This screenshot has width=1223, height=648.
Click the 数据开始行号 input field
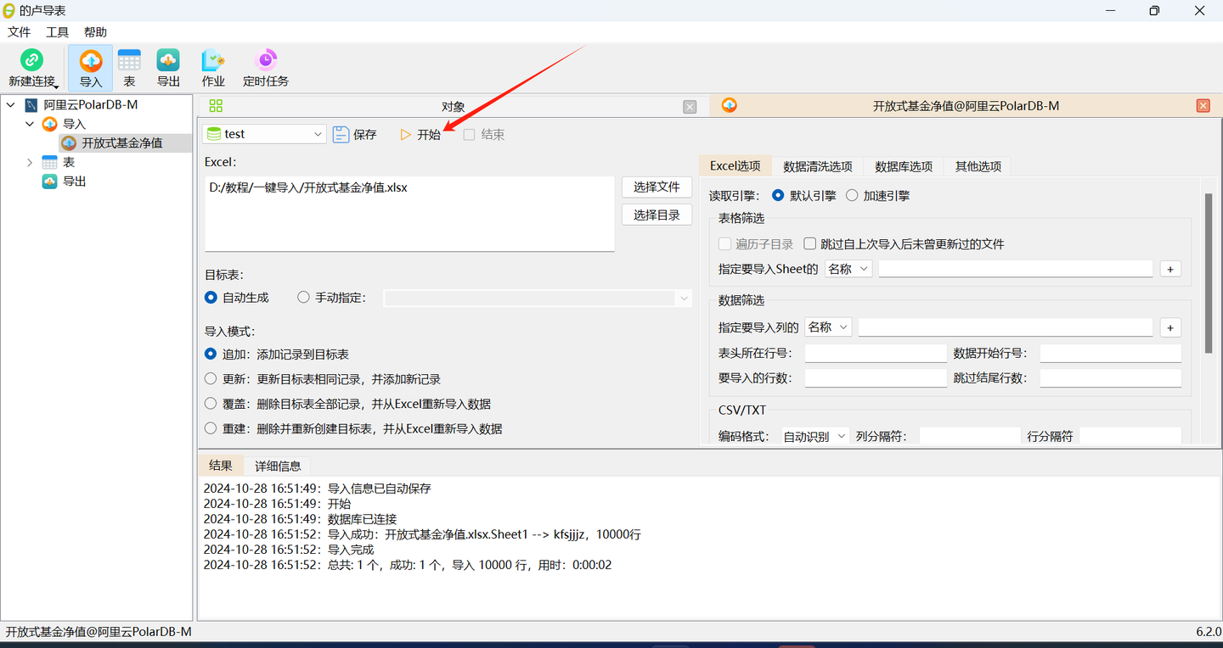click(1111, 354)
